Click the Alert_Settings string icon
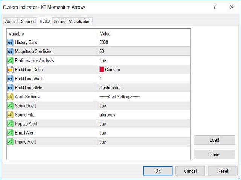Viewport: 241px width, 180px height. 10,97
